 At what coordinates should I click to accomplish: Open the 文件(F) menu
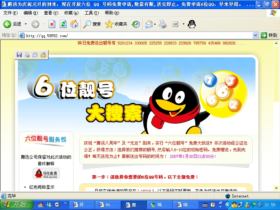click(10, 13)
